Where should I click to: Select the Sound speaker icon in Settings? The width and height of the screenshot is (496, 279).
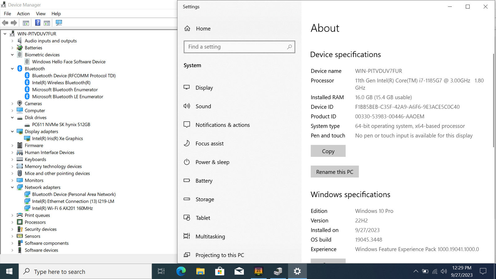pyautogui.click(x=187, y=106)
